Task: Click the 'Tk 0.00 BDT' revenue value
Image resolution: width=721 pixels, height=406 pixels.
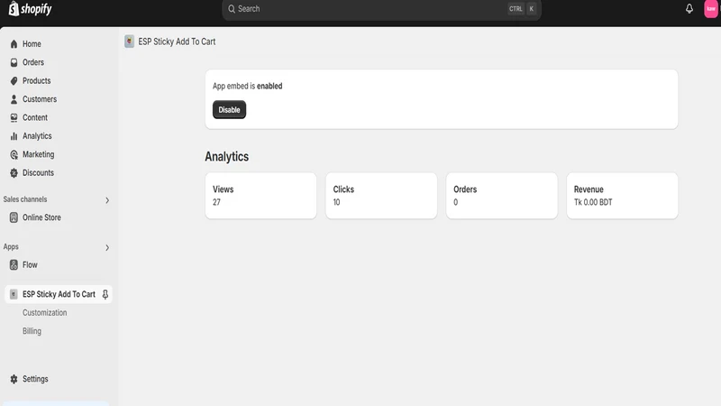Action: pos(593,202)
